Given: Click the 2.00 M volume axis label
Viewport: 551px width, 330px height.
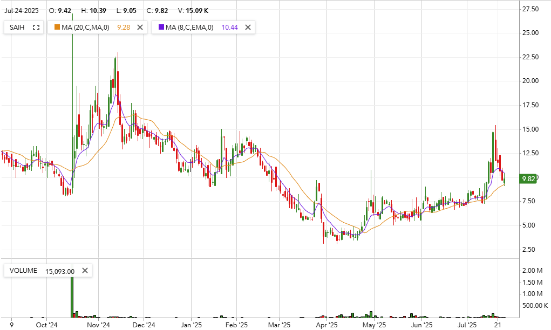Looking at the screenshot, I should pyautogui.click(x=532, y=271).
